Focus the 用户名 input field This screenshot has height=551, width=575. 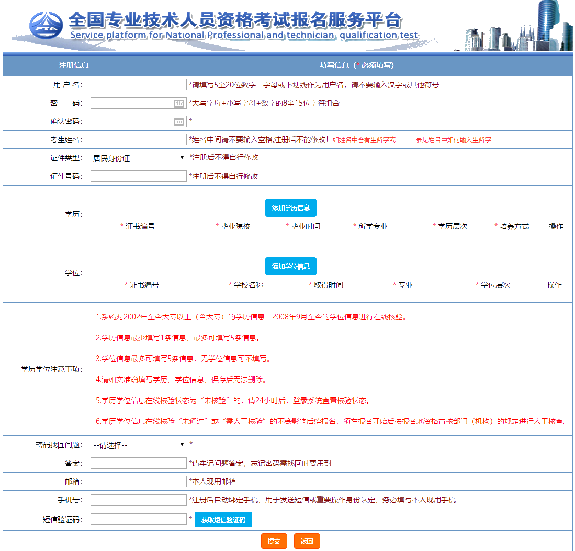tap(138, 85)
